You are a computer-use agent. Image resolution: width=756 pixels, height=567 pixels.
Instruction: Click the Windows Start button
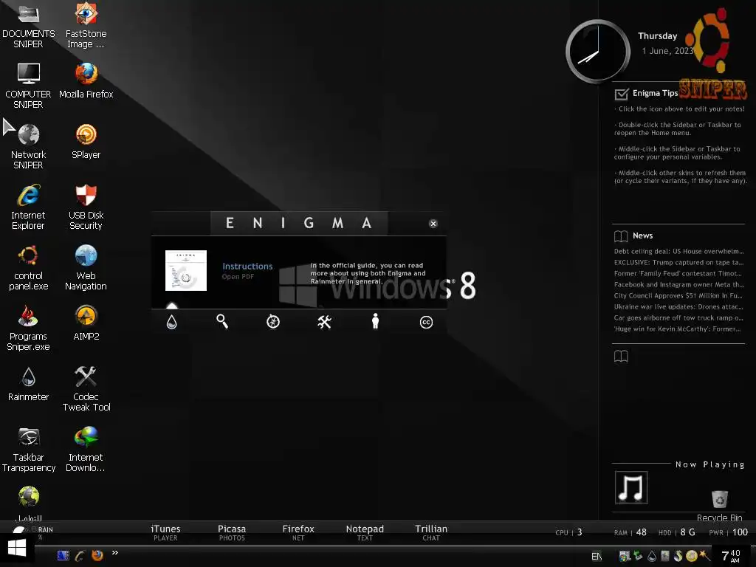point(17,549)
